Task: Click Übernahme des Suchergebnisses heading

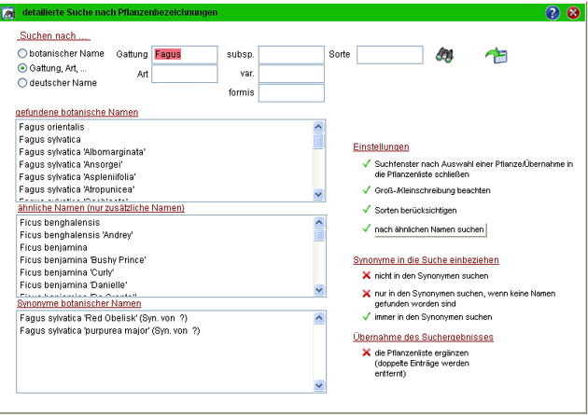Action: [424, 338]
